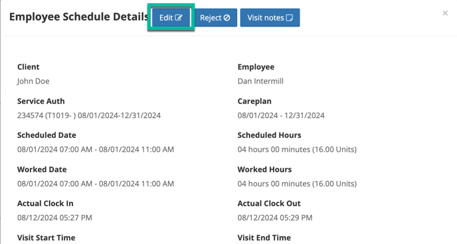Screen dimensions: 457x244
Task: Close the Employee Schedule Details dialog
Action: (x=445, y=13)
